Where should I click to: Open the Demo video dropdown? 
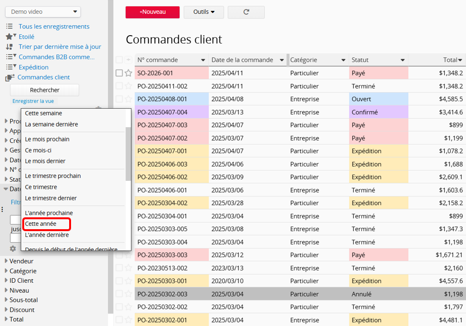pos(44,12)
